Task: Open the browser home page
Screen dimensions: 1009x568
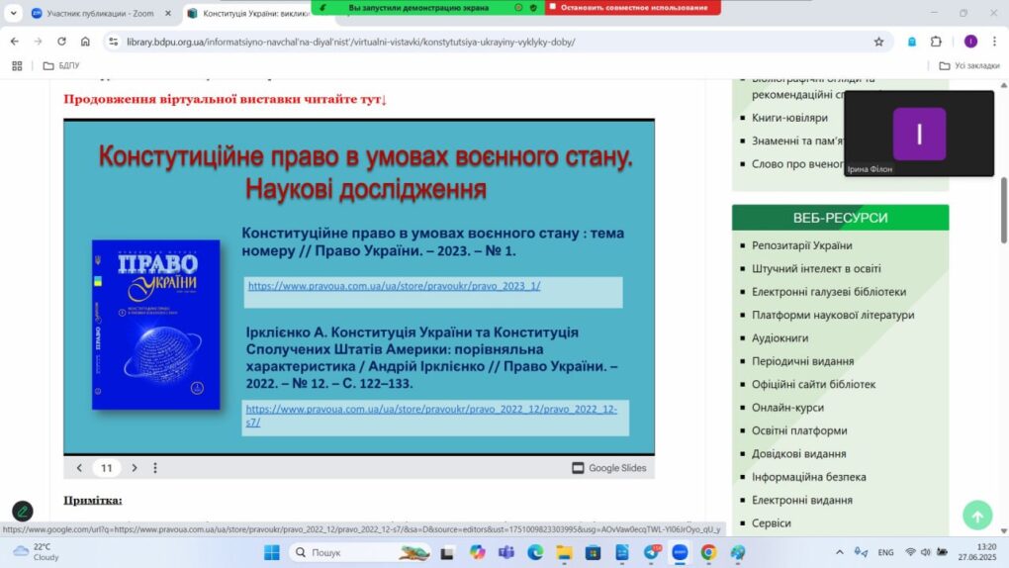Action: click(85, 42)
